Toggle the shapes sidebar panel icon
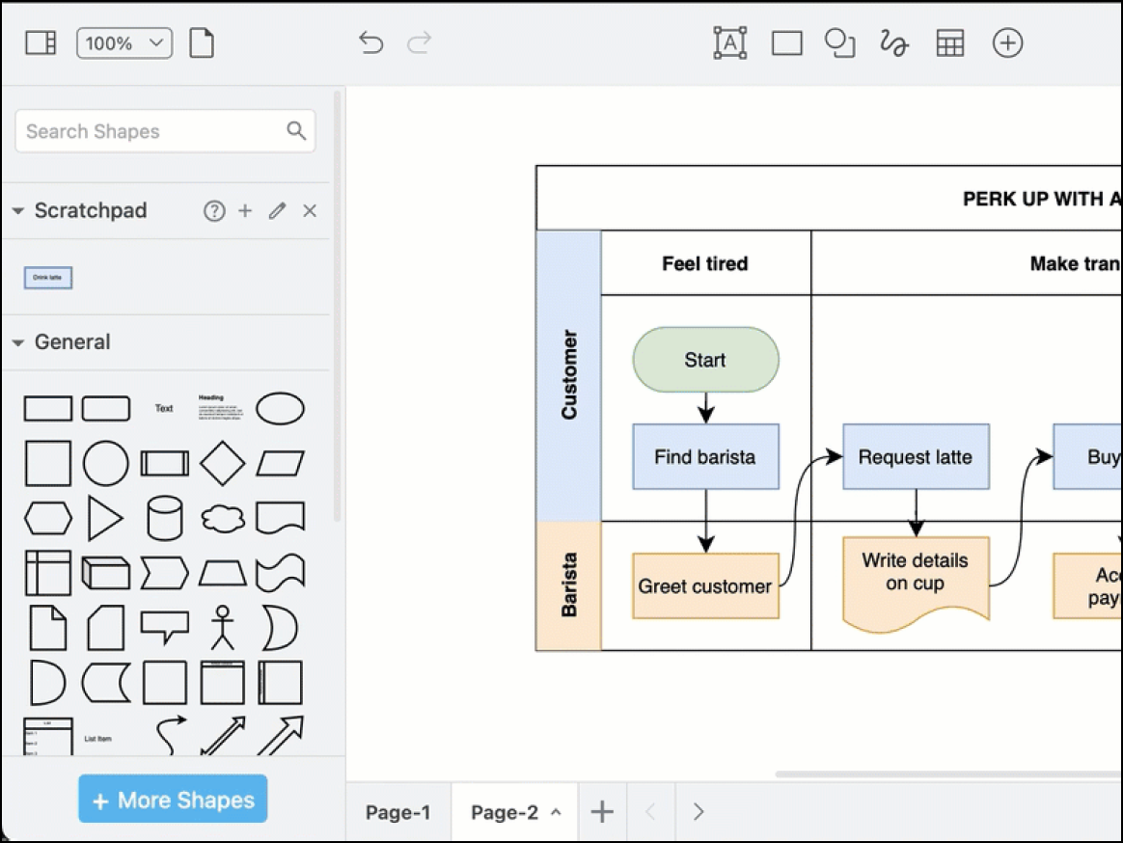The width and height of the screenshot is (1123, 843). 41,43
